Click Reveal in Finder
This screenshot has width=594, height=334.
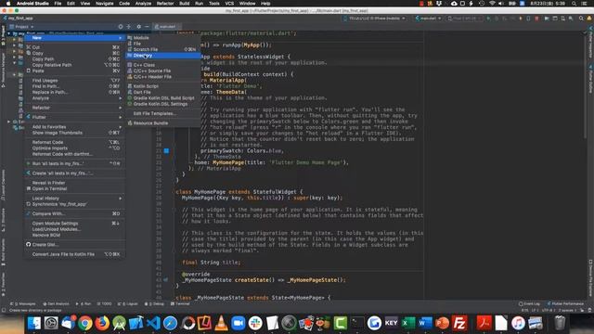(x=74, y=183)
